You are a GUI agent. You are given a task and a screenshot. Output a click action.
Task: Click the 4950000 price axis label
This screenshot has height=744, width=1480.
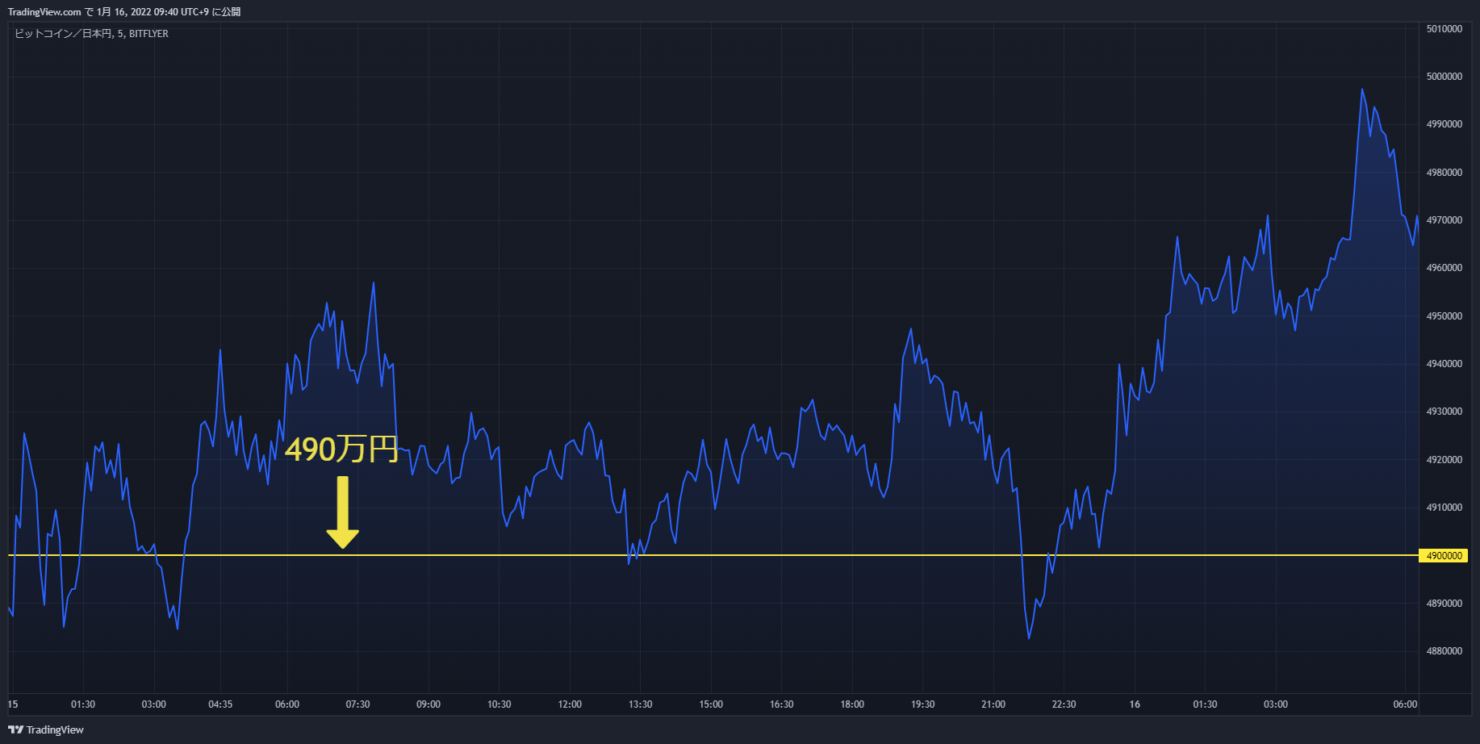[1444, 316]
